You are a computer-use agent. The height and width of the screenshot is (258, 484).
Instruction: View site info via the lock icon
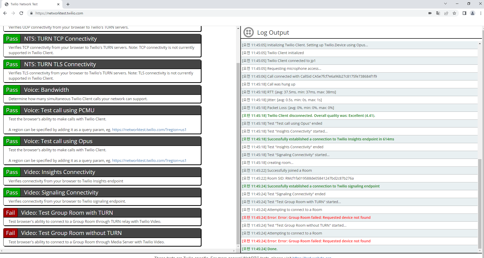pyautogui.click(x=31, y=13)
